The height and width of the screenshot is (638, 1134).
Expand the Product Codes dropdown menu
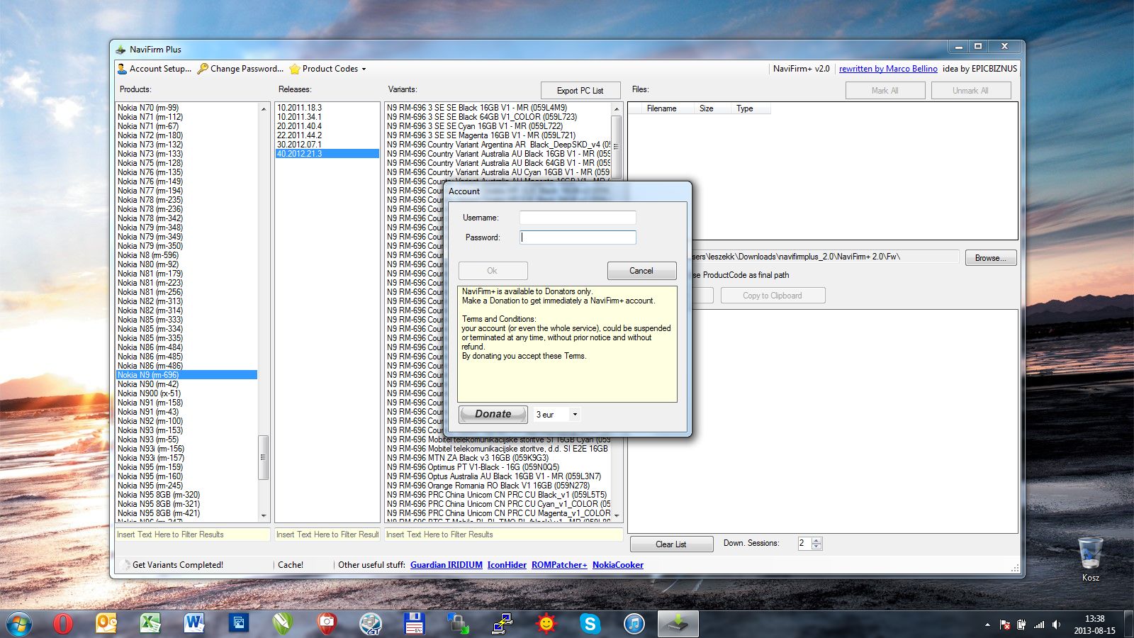[x=328, y=69]
